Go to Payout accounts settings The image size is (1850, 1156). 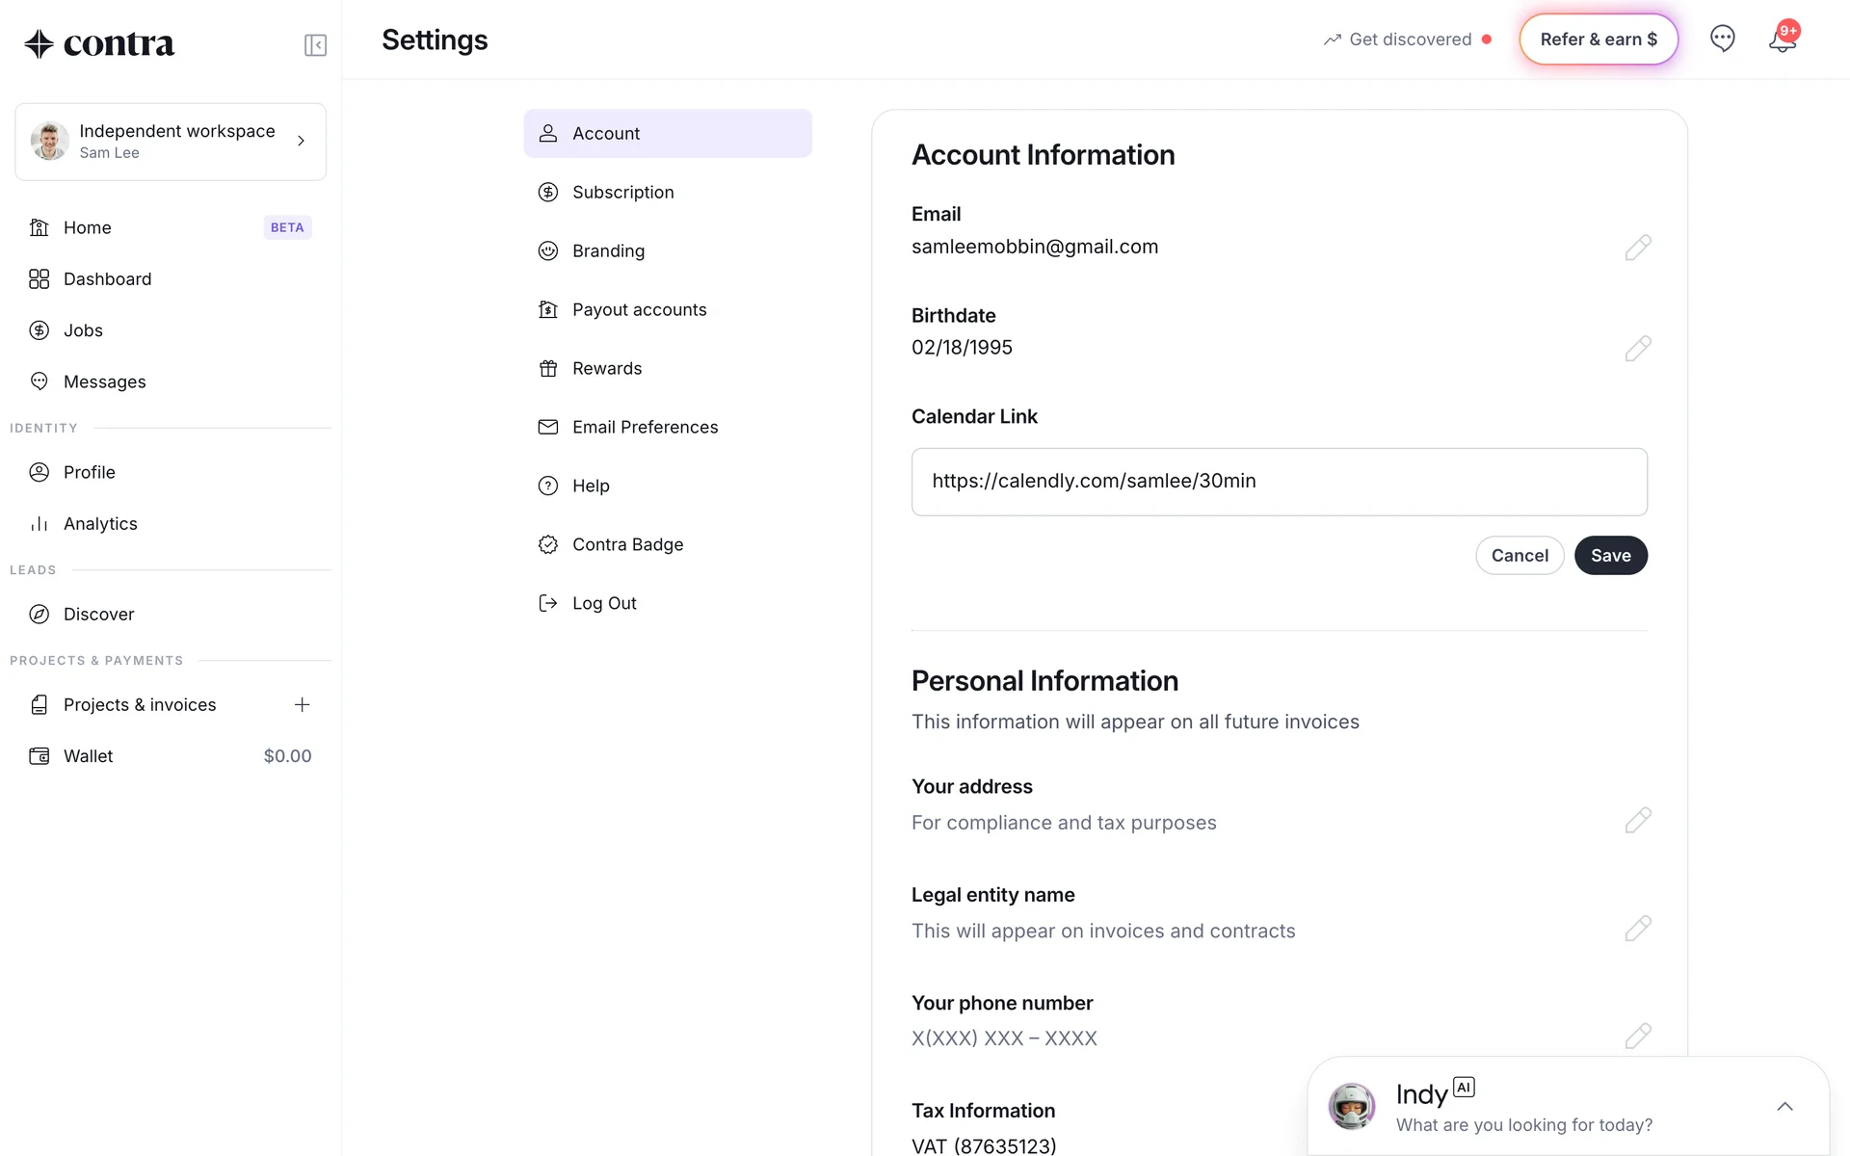pyautogui.click(x=639, y=310)
